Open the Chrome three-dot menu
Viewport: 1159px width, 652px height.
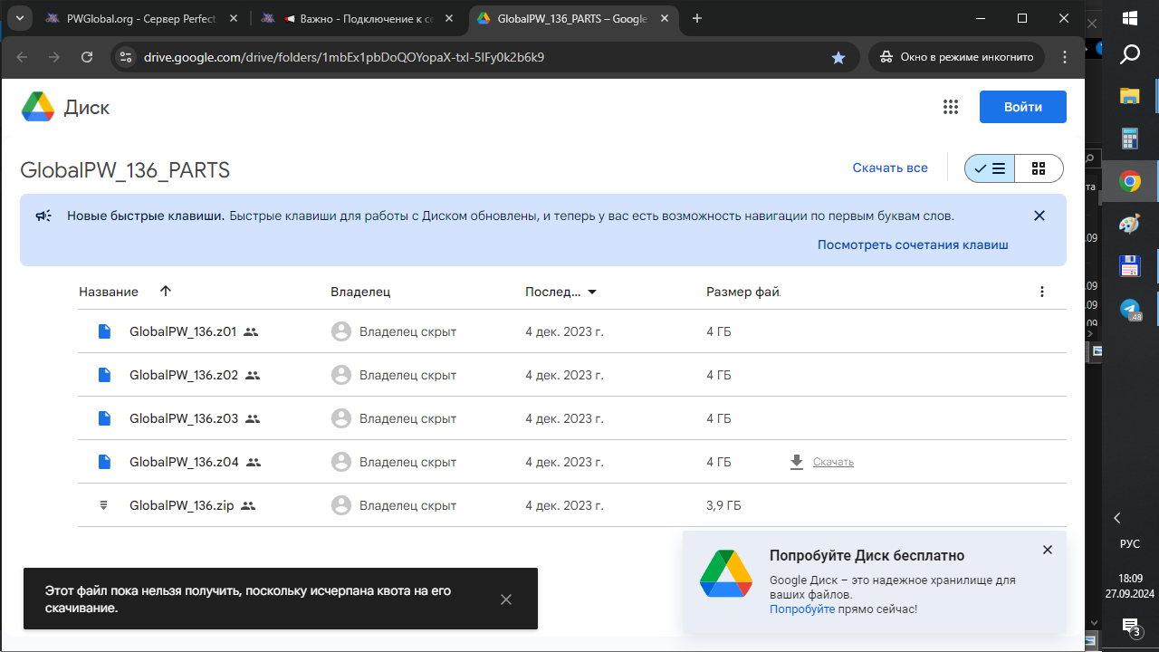pos(1066,57)
